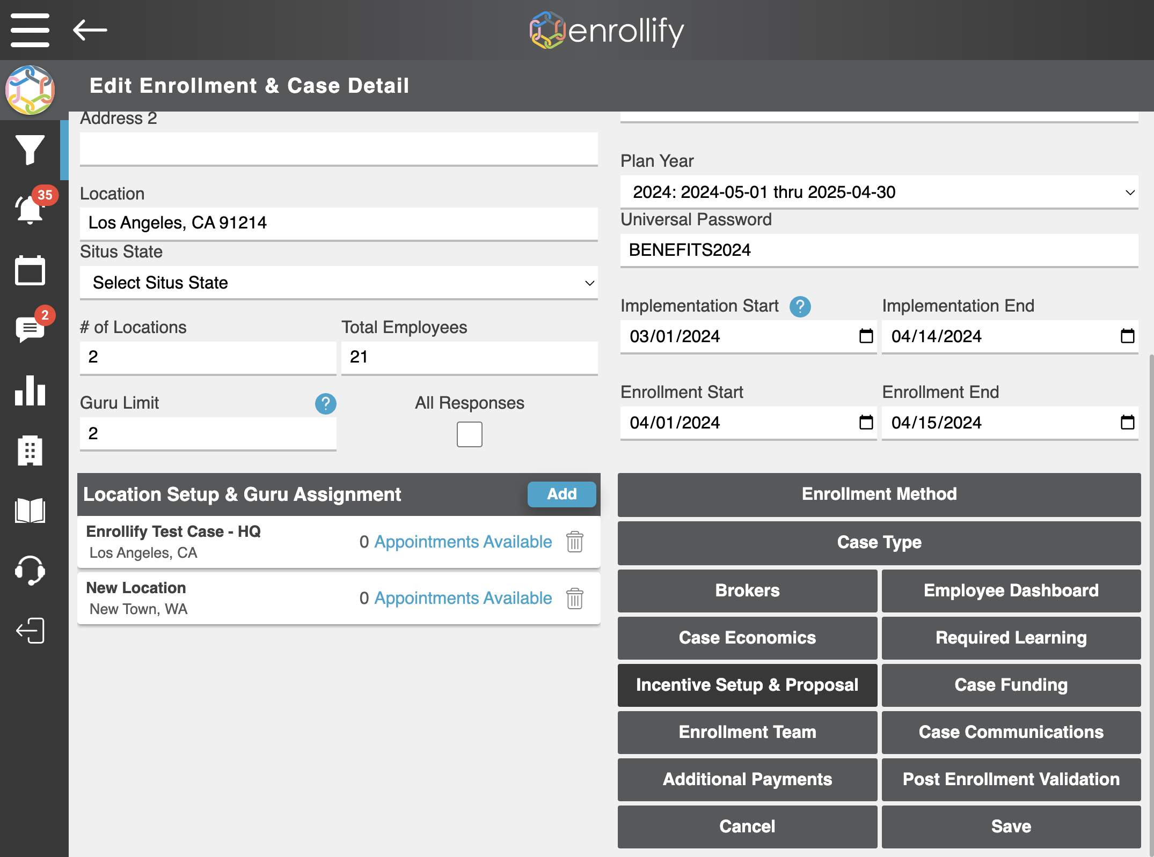Toggle the All Responses checkbox

(469, 434)
